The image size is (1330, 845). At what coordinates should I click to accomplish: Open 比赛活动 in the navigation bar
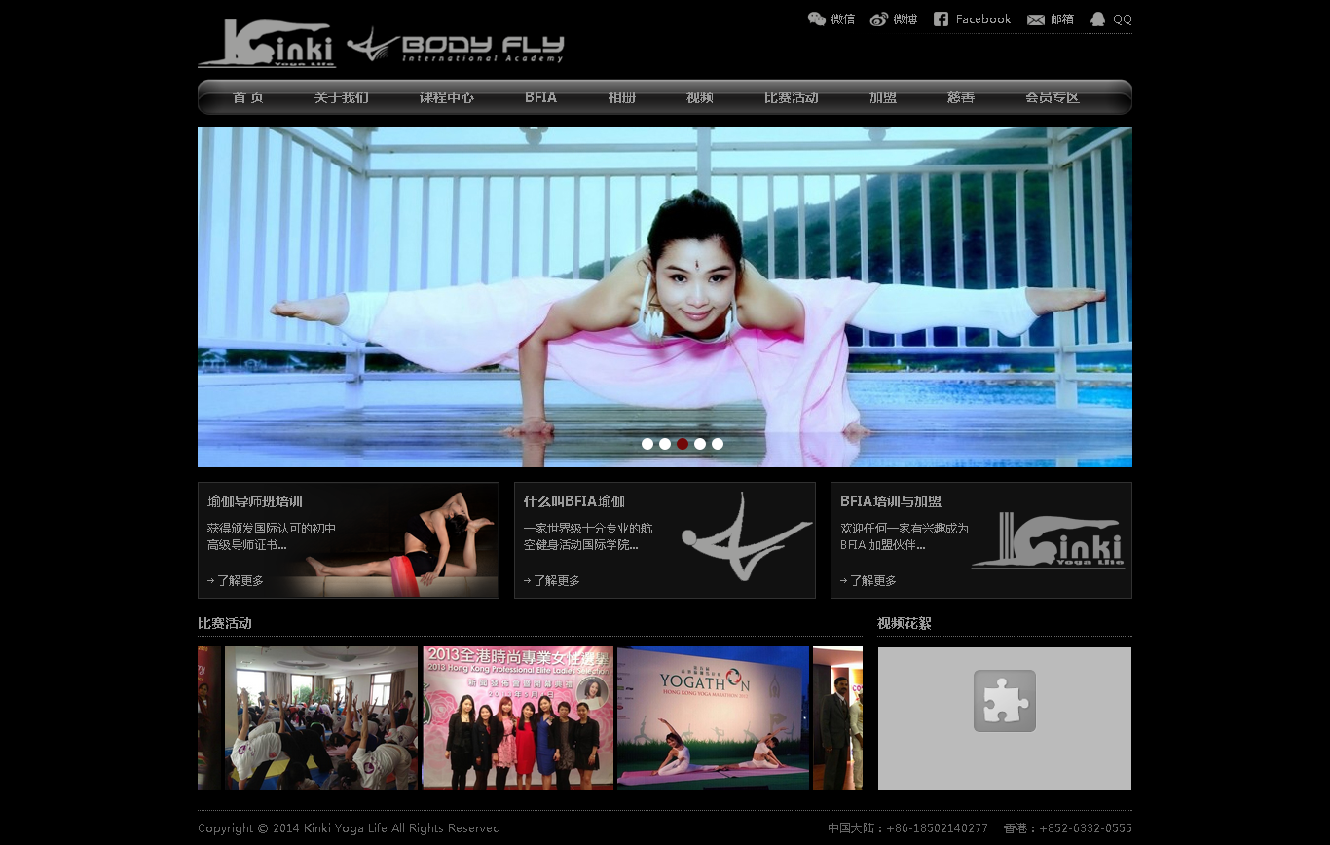click(x=792, y=97)
